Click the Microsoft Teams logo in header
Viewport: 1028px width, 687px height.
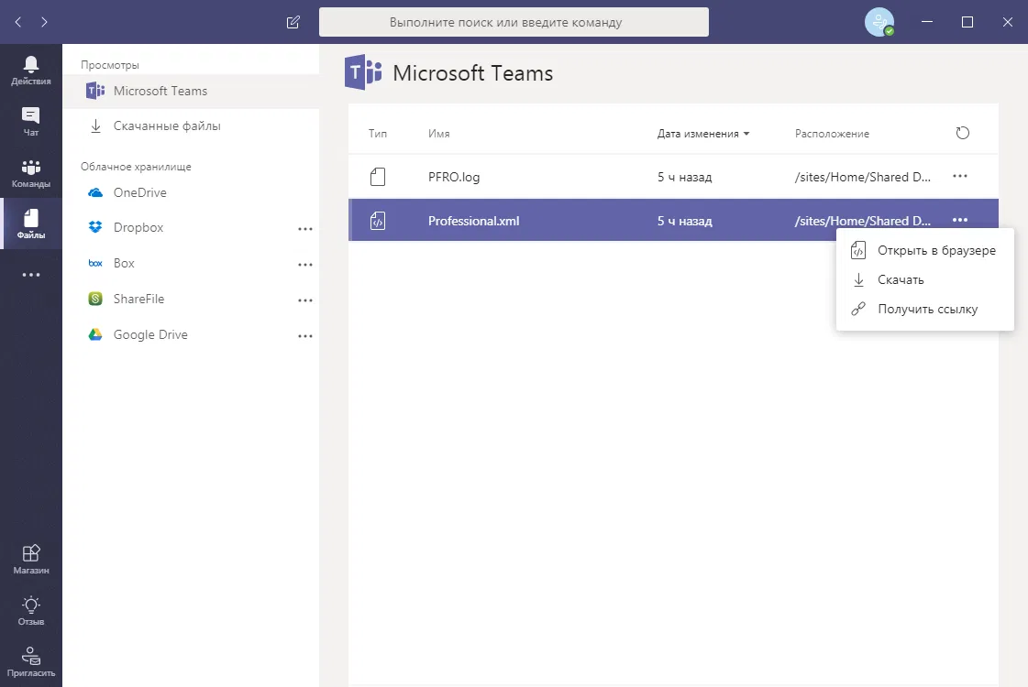click(x=362, y=72)
